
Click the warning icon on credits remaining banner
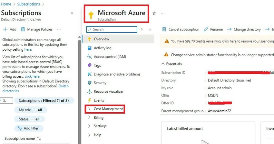click(167, 41)
